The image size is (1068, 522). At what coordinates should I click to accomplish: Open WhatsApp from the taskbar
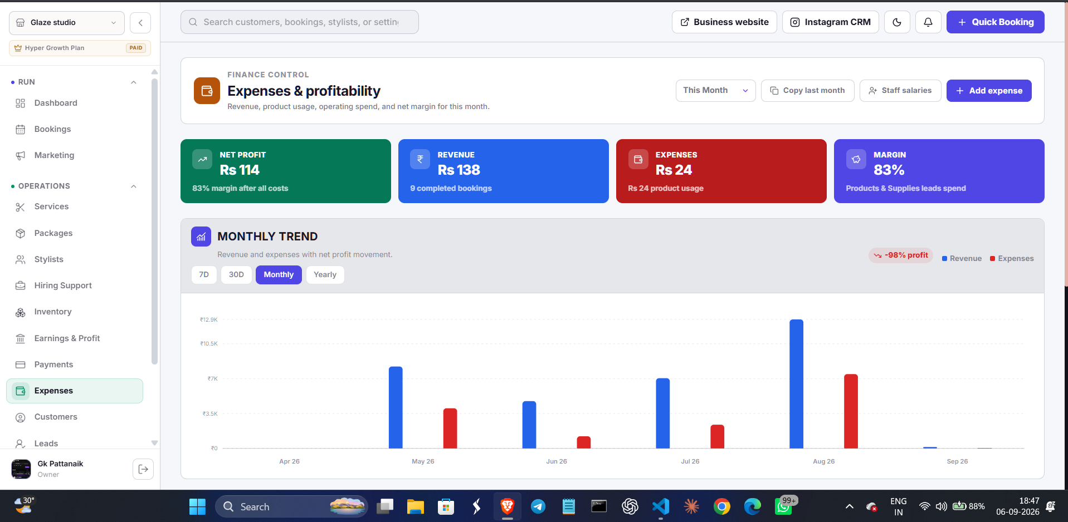(x=783, y=506)
